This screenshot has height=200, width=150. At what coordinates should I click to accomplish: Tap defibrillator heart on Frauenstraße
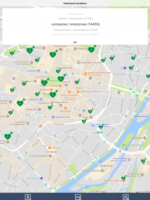[x=84, y=122]
